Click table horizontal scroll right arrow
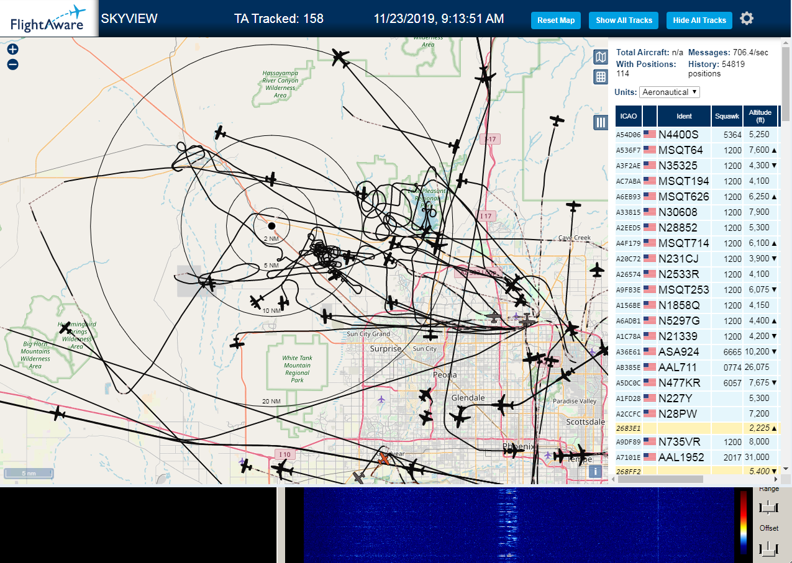 775,479
